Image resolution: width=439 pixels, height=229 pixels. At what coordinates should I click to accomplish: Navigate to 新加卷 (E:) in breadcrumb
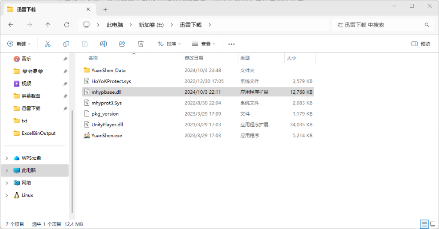click(151, 25)
